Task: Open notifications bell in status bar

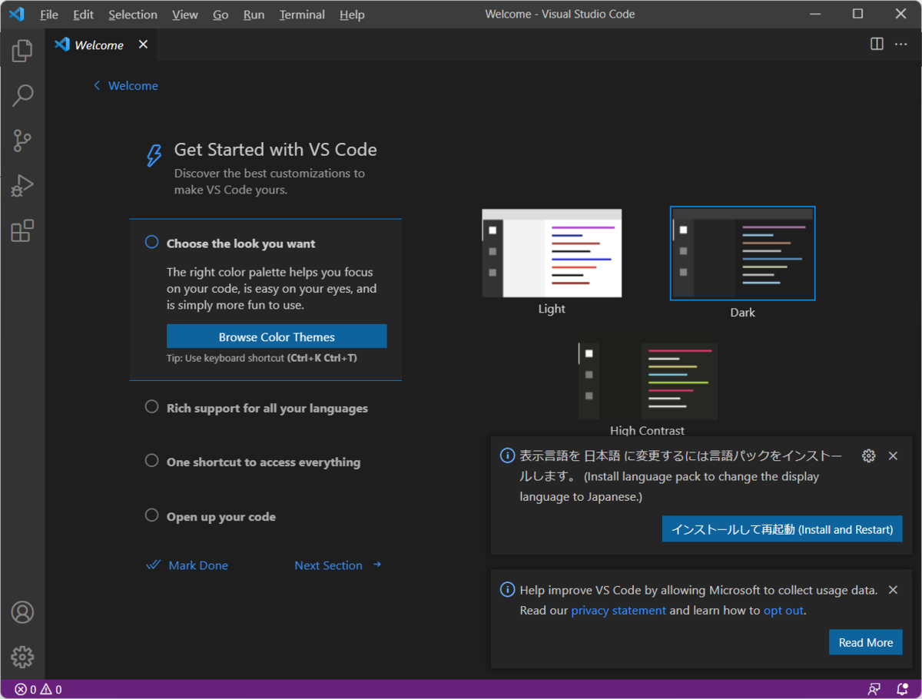Action: 902,689
